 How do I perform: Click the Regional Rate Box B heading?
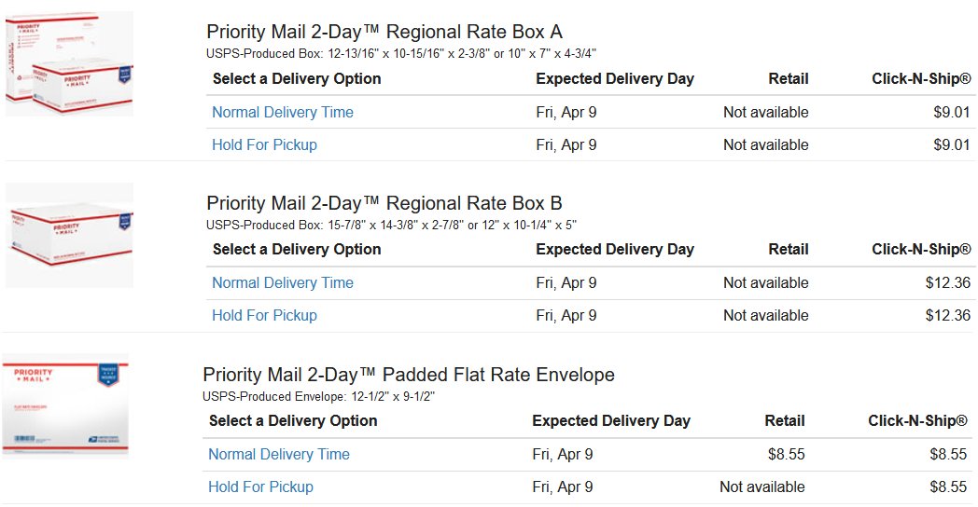(x=384, y=203)
